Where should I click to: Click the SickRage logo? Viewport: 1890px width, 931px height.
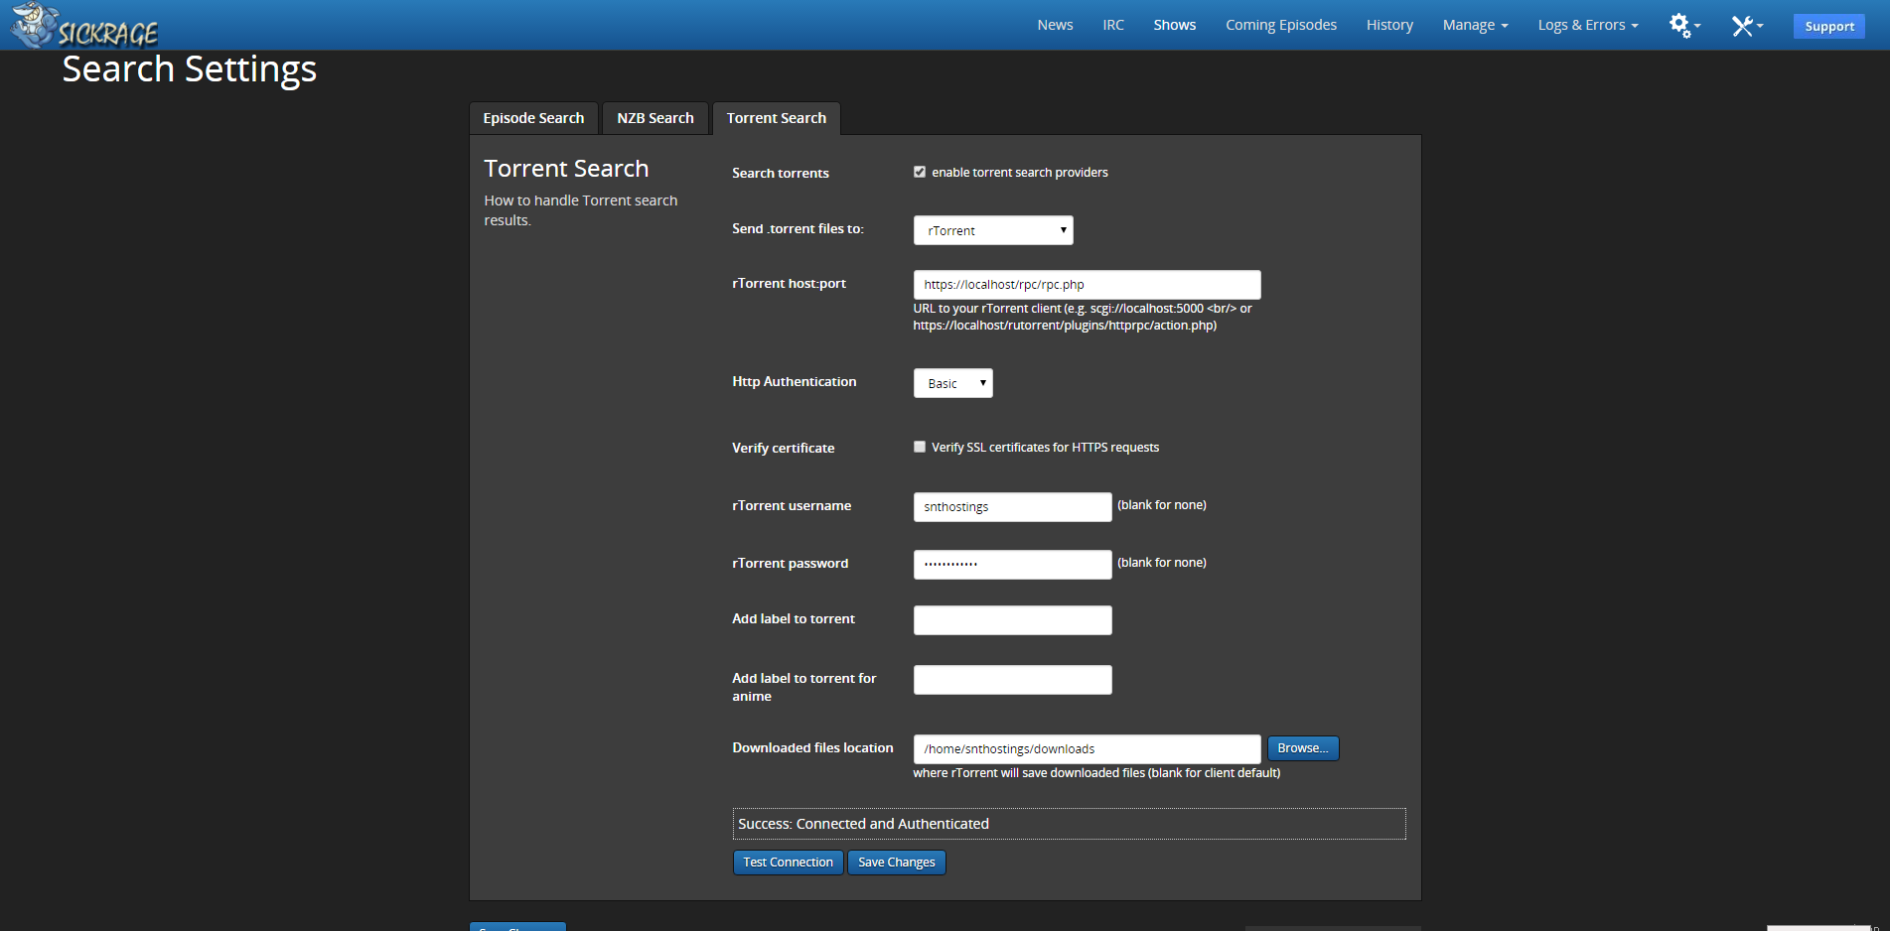tap(84, 26)
